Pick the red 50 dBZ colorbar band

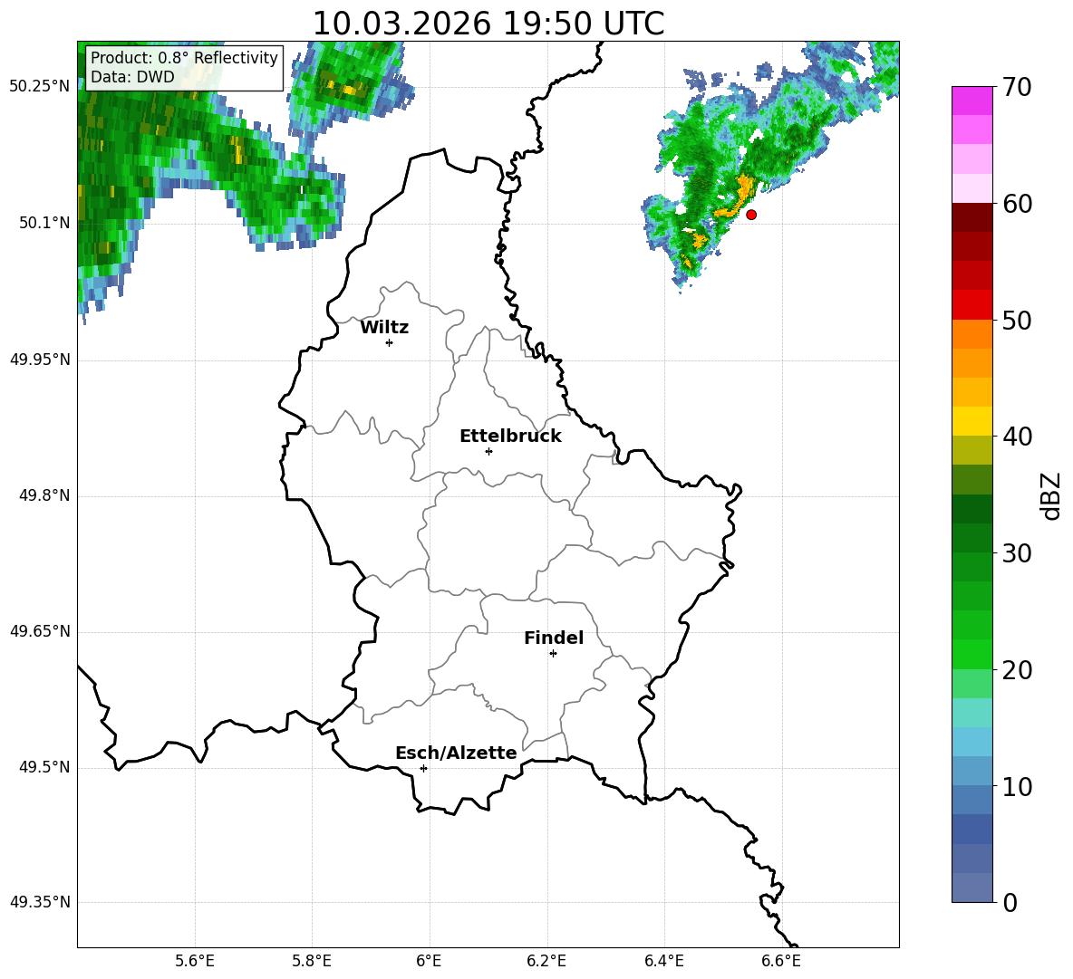971,305
